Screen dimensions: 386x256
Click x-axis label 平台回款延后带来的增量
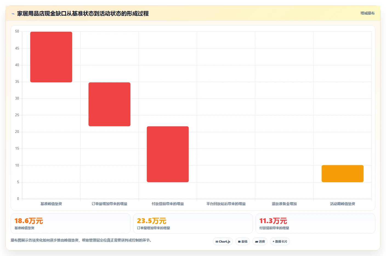(x=226, y=204)
